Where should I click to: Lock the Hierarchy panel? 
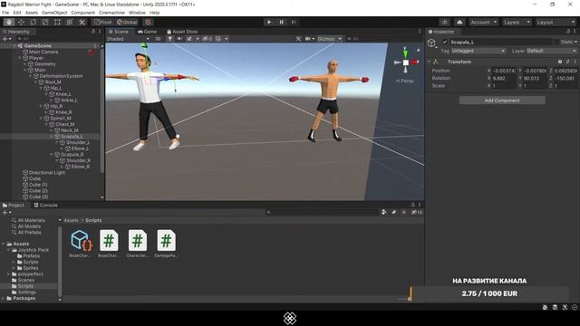click(x=93, y=32)
